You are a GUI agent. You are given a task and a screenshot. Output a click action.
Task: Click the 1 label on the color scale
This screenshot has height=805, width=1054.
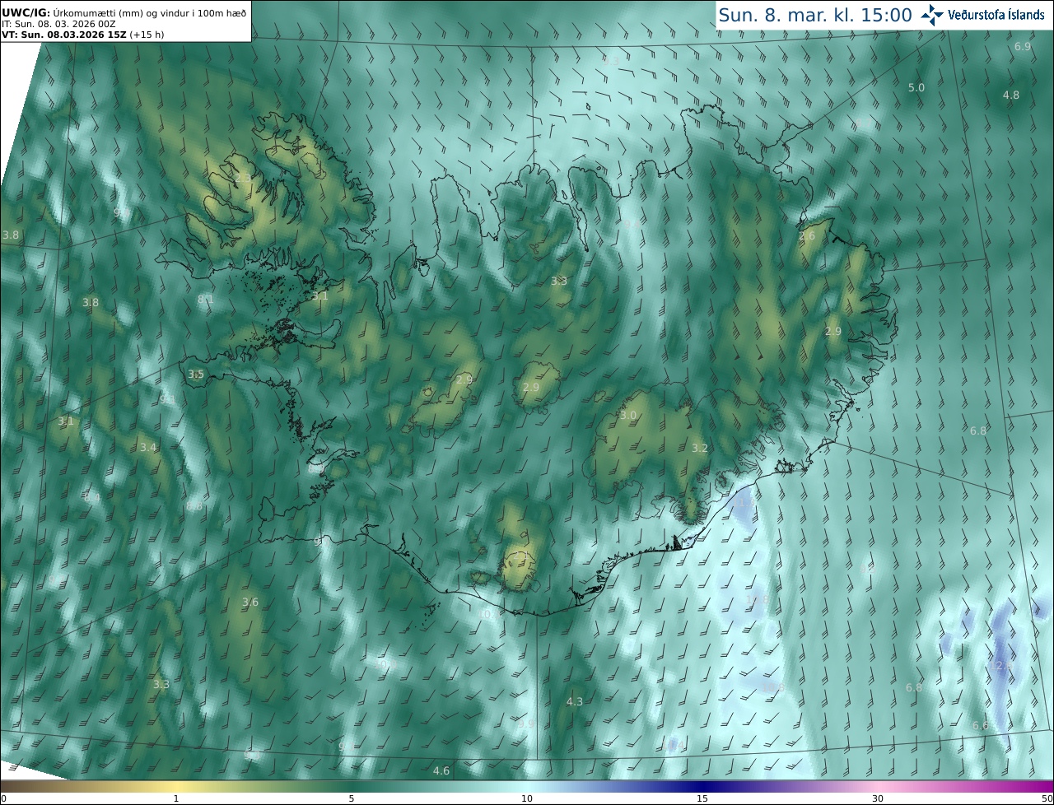point(176,798)
